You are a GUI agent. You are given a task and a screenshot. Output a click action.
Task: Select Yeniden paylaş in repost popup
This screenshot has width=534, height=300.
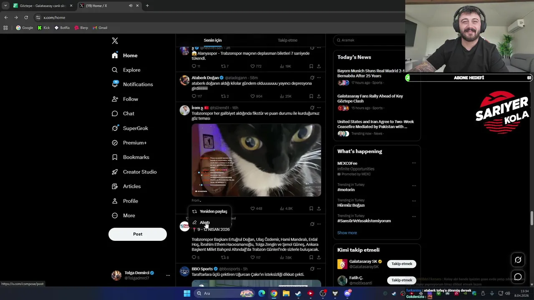[x=209, y=211]
